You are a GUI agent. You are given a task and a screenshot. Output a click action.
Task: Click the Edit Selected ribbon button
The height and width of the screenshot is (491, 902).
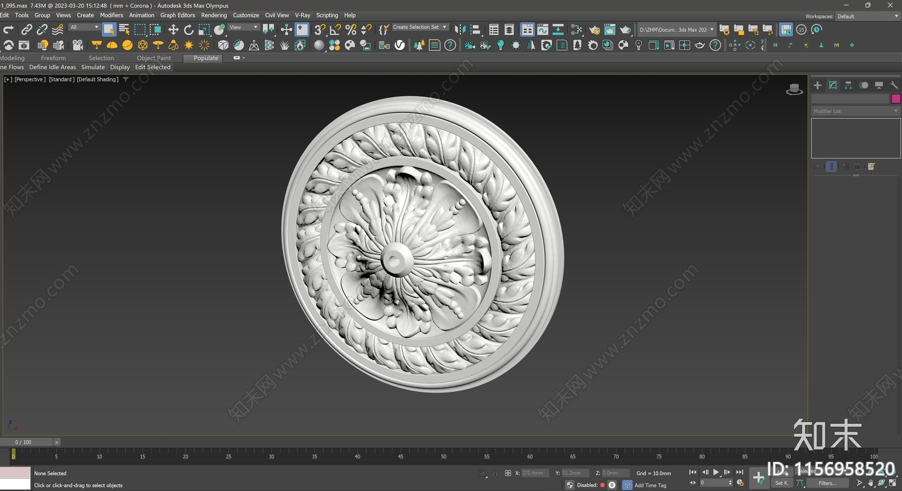pos(153,67)
